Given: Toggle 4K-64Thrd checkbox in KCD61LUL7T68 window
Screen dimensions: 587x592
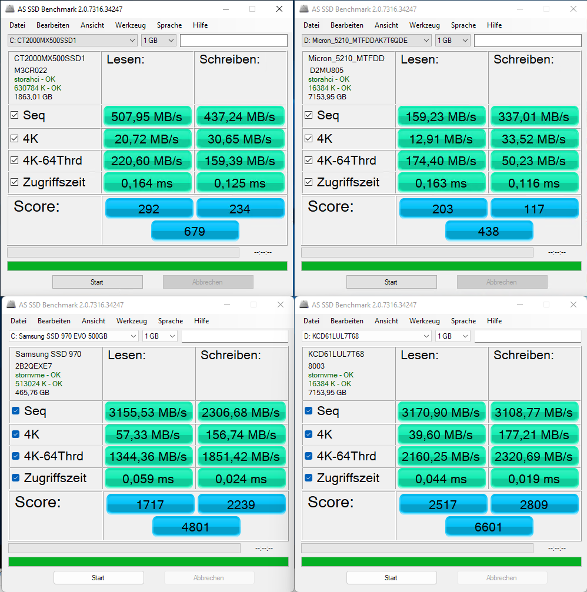Looking at the screenshot, I should 309,456.
